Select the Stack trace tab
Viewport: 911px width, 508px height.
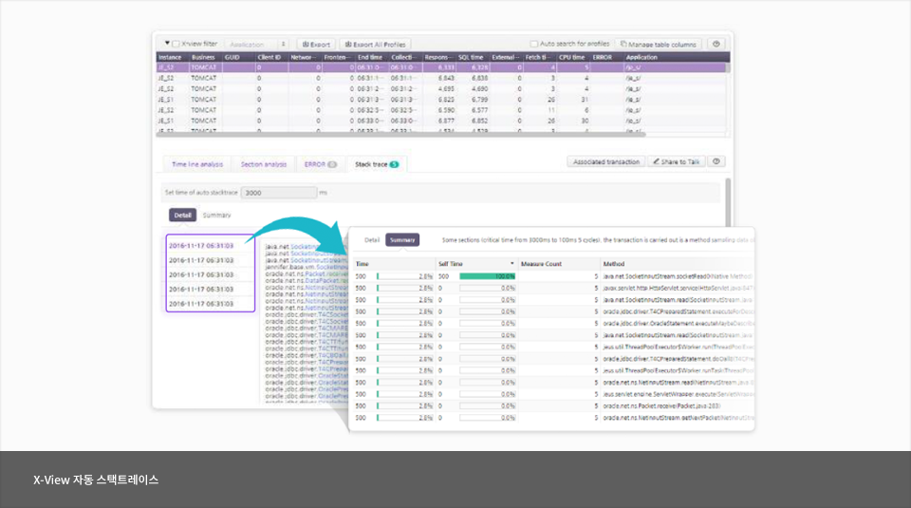coord(376,164)
